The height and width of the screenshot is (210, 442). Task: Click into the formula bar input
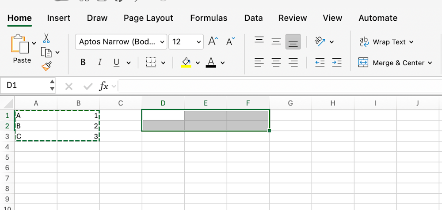[x=280, y=86]
